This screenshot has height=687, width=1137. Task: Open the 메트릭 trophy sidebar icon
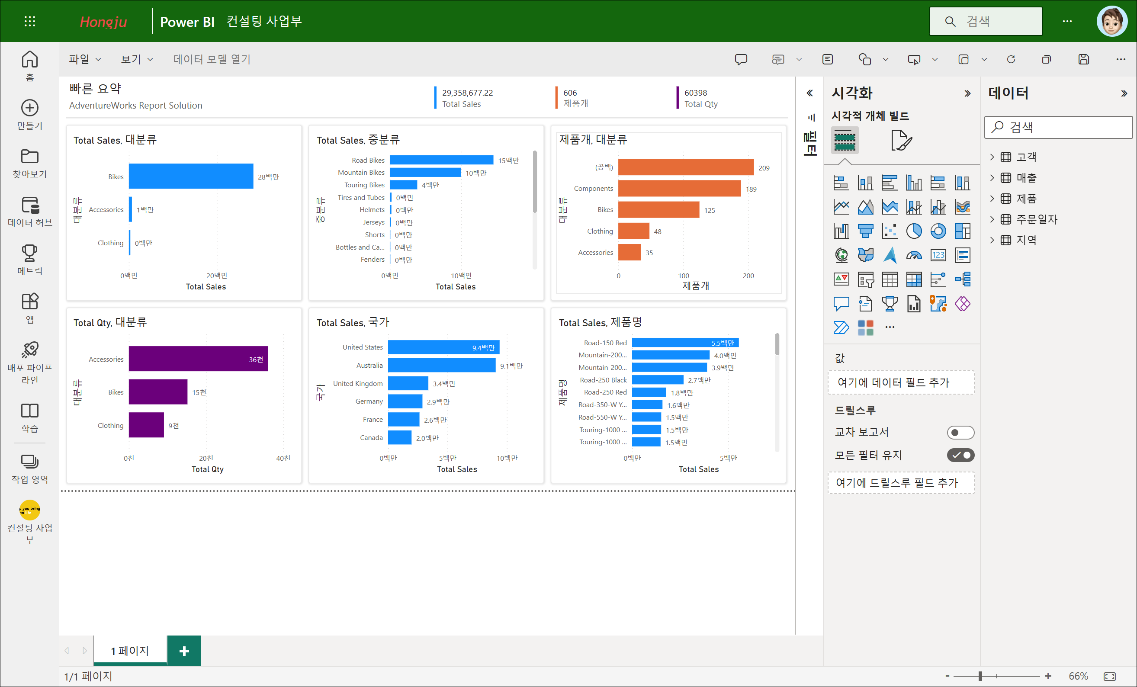click(29, 260)
